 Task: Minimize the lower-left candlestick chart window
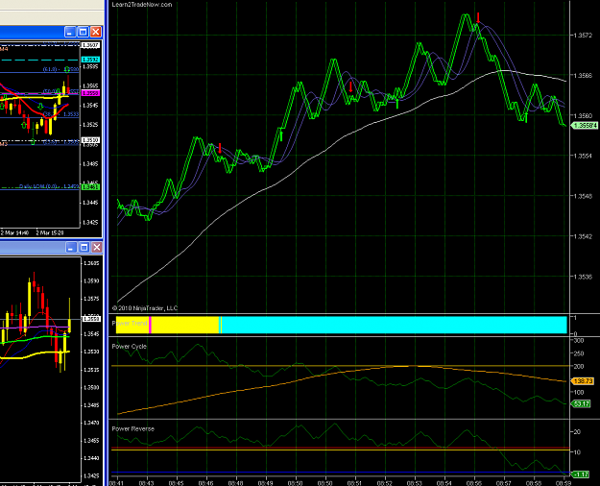[x=71, y=248]
